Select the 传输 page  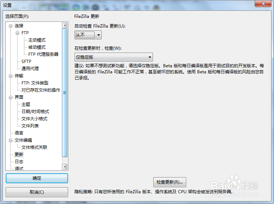[x=19, y=76]
